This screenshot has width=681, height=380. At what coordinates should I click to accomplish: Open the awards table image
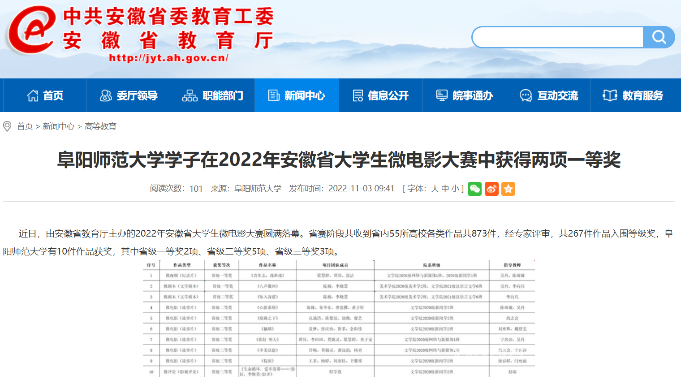point(339,318)
